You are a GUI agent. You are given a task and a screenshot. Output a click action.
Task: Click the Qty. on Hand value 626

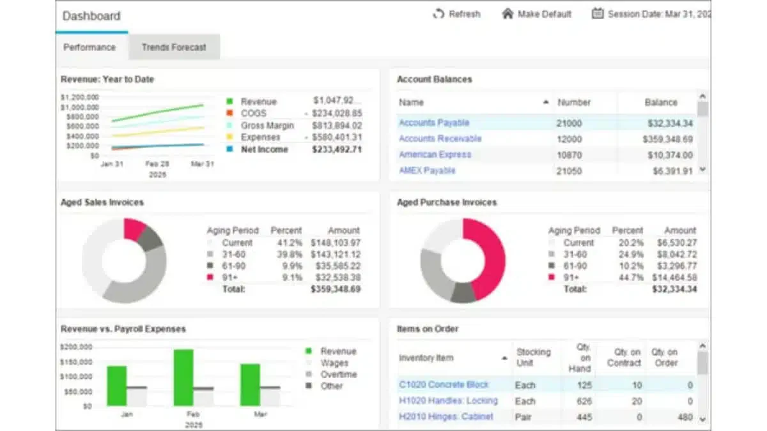click(583, 400)
